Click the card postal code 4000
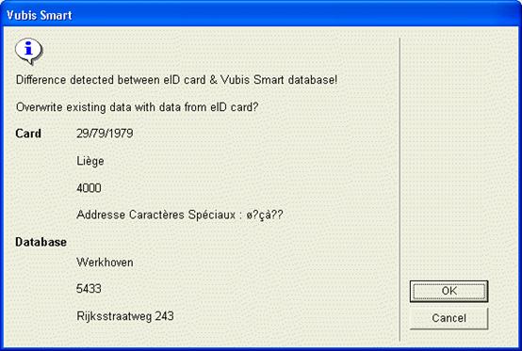 point(89,188)
